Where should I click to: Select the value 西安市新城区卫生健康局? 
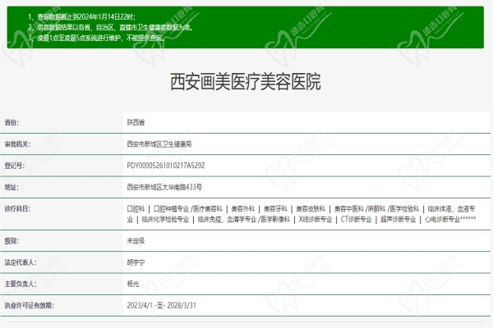(159, 144)
